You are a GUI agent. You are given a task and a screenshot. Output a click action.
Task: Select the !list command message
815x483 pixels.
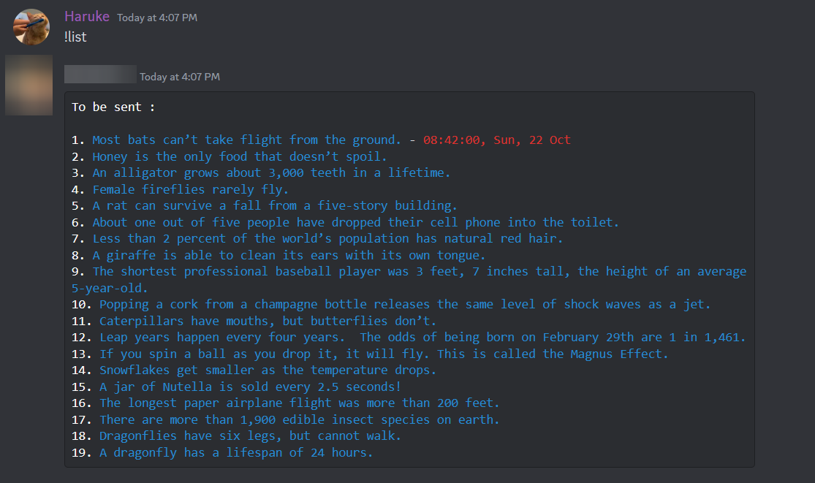pyautogui.click(x=76, y=37)
